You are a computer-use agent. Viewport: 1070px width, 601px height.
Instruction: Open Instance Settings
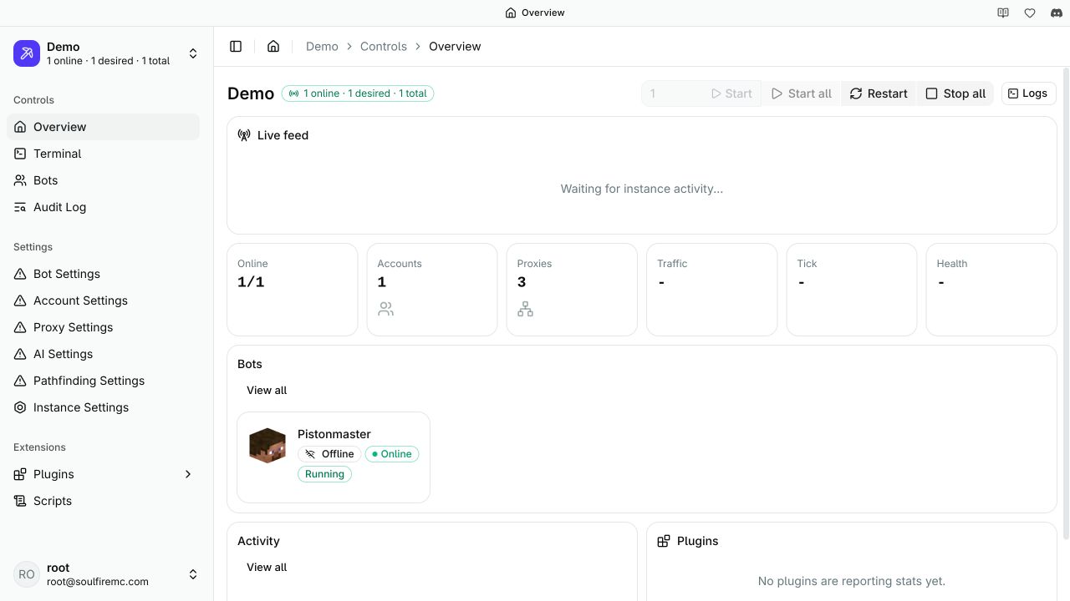pyautogui.click(x=104, y=407)
